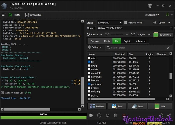The width and height of the screenshot is (175, 125).
Task: Switch to the Advanced tab
Action: (141, 41)
